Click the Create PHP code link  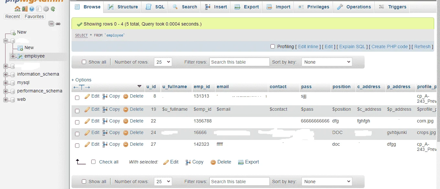click(390, 47)
